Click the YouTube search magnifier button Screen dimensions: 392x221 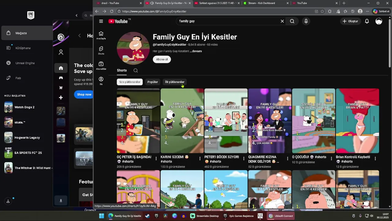click(292, 21)
